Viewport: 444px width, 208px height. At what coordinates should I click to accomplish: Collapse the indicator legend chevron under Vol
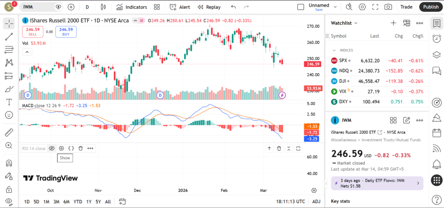(x=27, y=52)
